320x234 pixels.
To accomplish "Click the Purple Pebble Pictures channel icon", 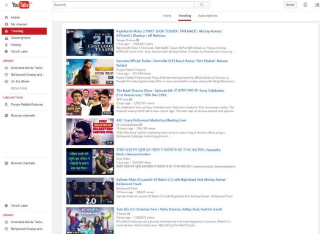I will (x=6, y=104).
